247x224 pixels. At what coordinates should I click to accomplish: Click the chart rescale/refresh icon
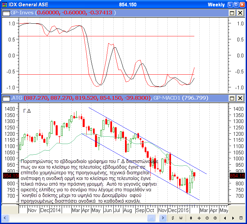[x=173, y=218]
